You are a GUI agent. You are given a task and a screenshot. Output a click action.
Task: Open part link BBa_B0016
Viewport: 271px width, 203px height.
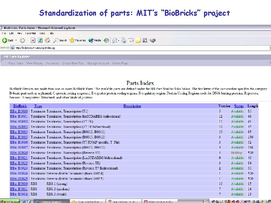pyautogui.click(x=19, y=142)
